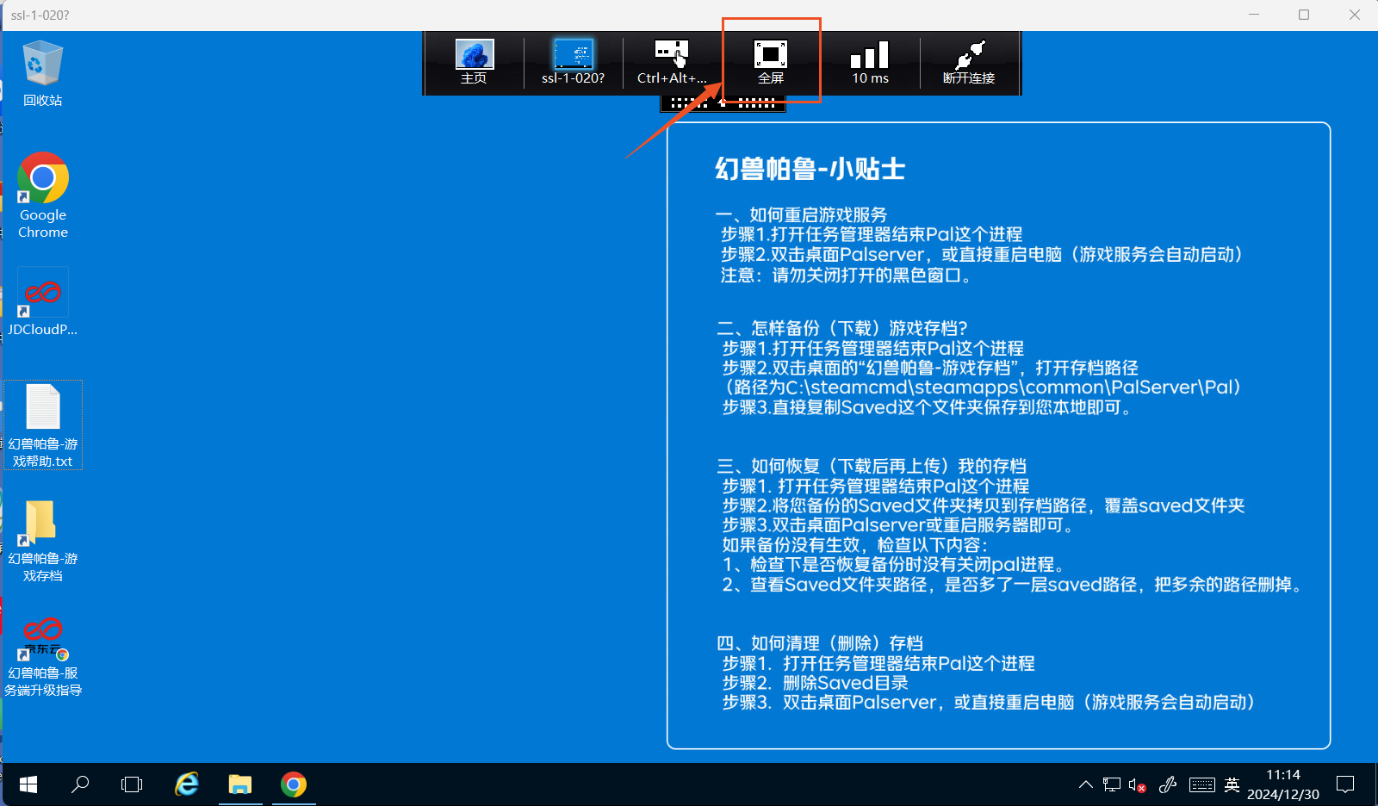
Task: Click 步骤2. 删除Saved目录 line
Action: (x=815, y=683)
